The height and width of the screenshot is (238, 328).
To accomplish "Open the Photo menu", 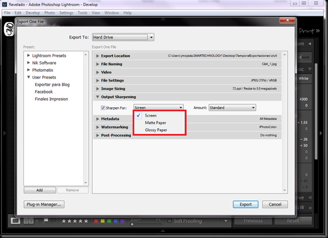I will (x=50, y=13).
